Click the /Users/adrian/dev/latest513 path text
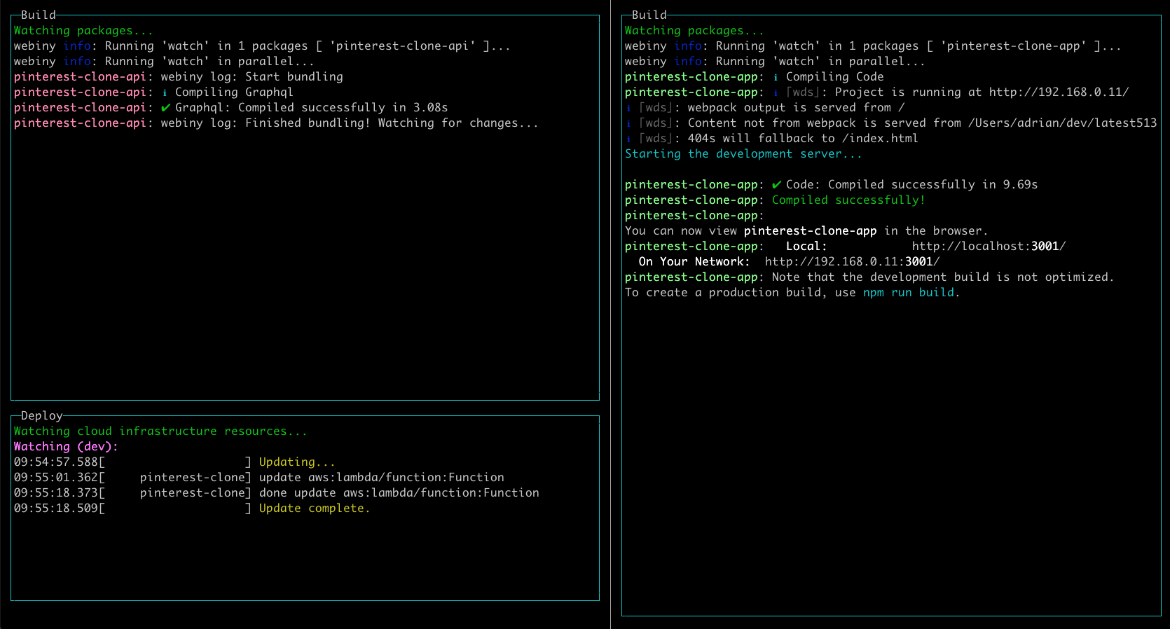 tap(1062, 123)
